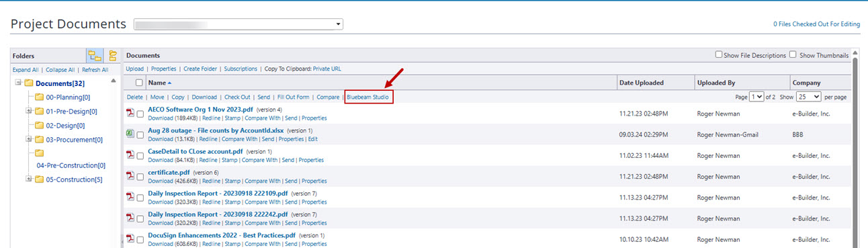Click PDF icon for certificate.pdf

click(x=130, y=176)
